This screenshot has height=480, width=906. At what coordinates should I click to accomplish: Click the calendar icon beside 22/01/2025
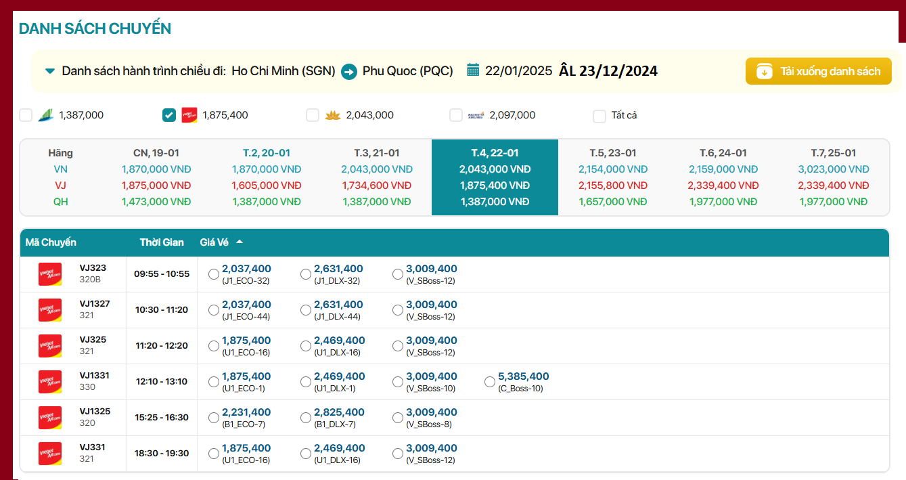tap(473, 70)
